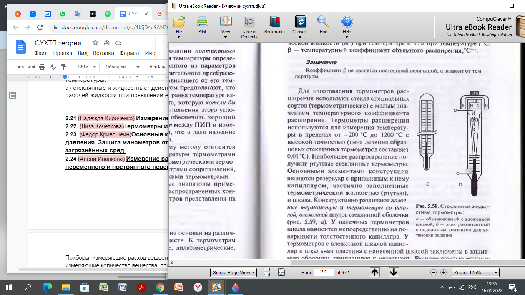
Task: Open Table of Contents in eBook Reader
Action: pyautogui.click(x=249, y=27)
